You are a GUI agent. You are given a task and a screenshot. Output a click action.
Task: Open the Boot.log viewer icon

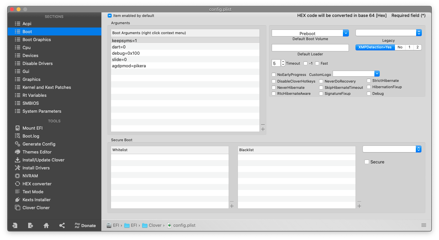point(18,136)
